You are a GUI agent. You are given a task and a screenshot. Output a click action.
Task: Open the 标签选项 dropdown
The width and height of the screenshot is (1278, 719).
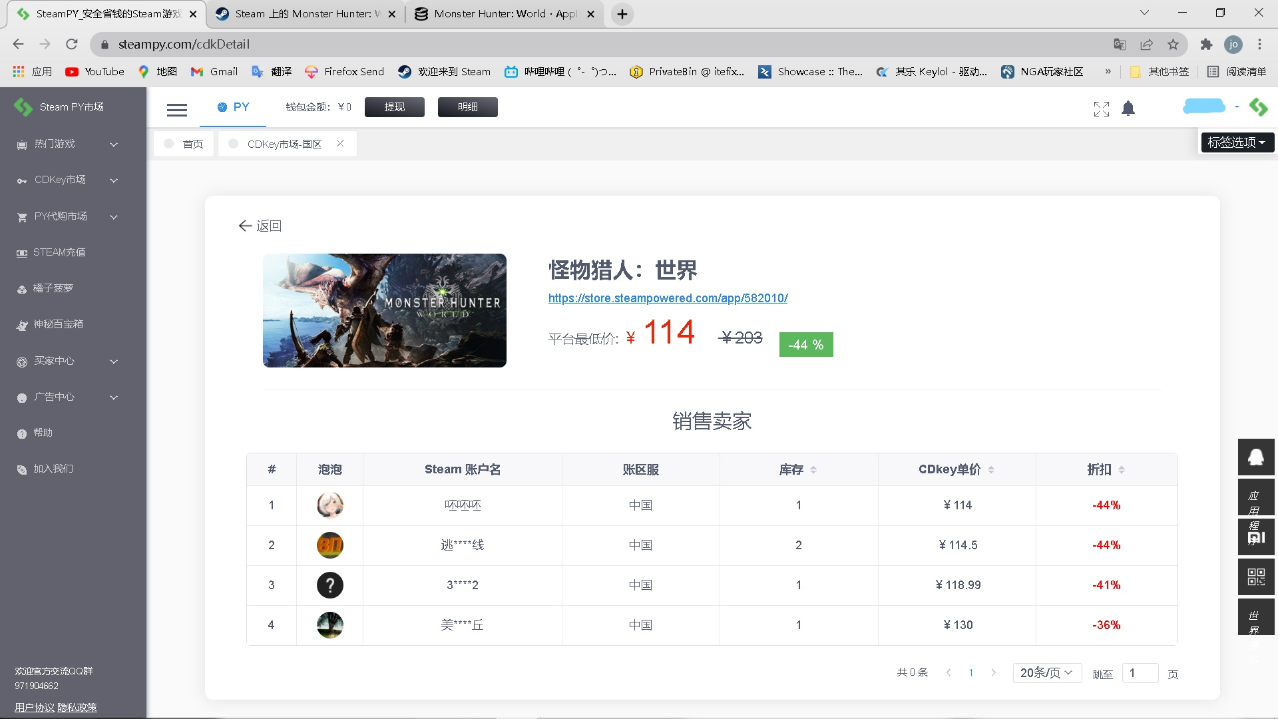point(1237,142)
